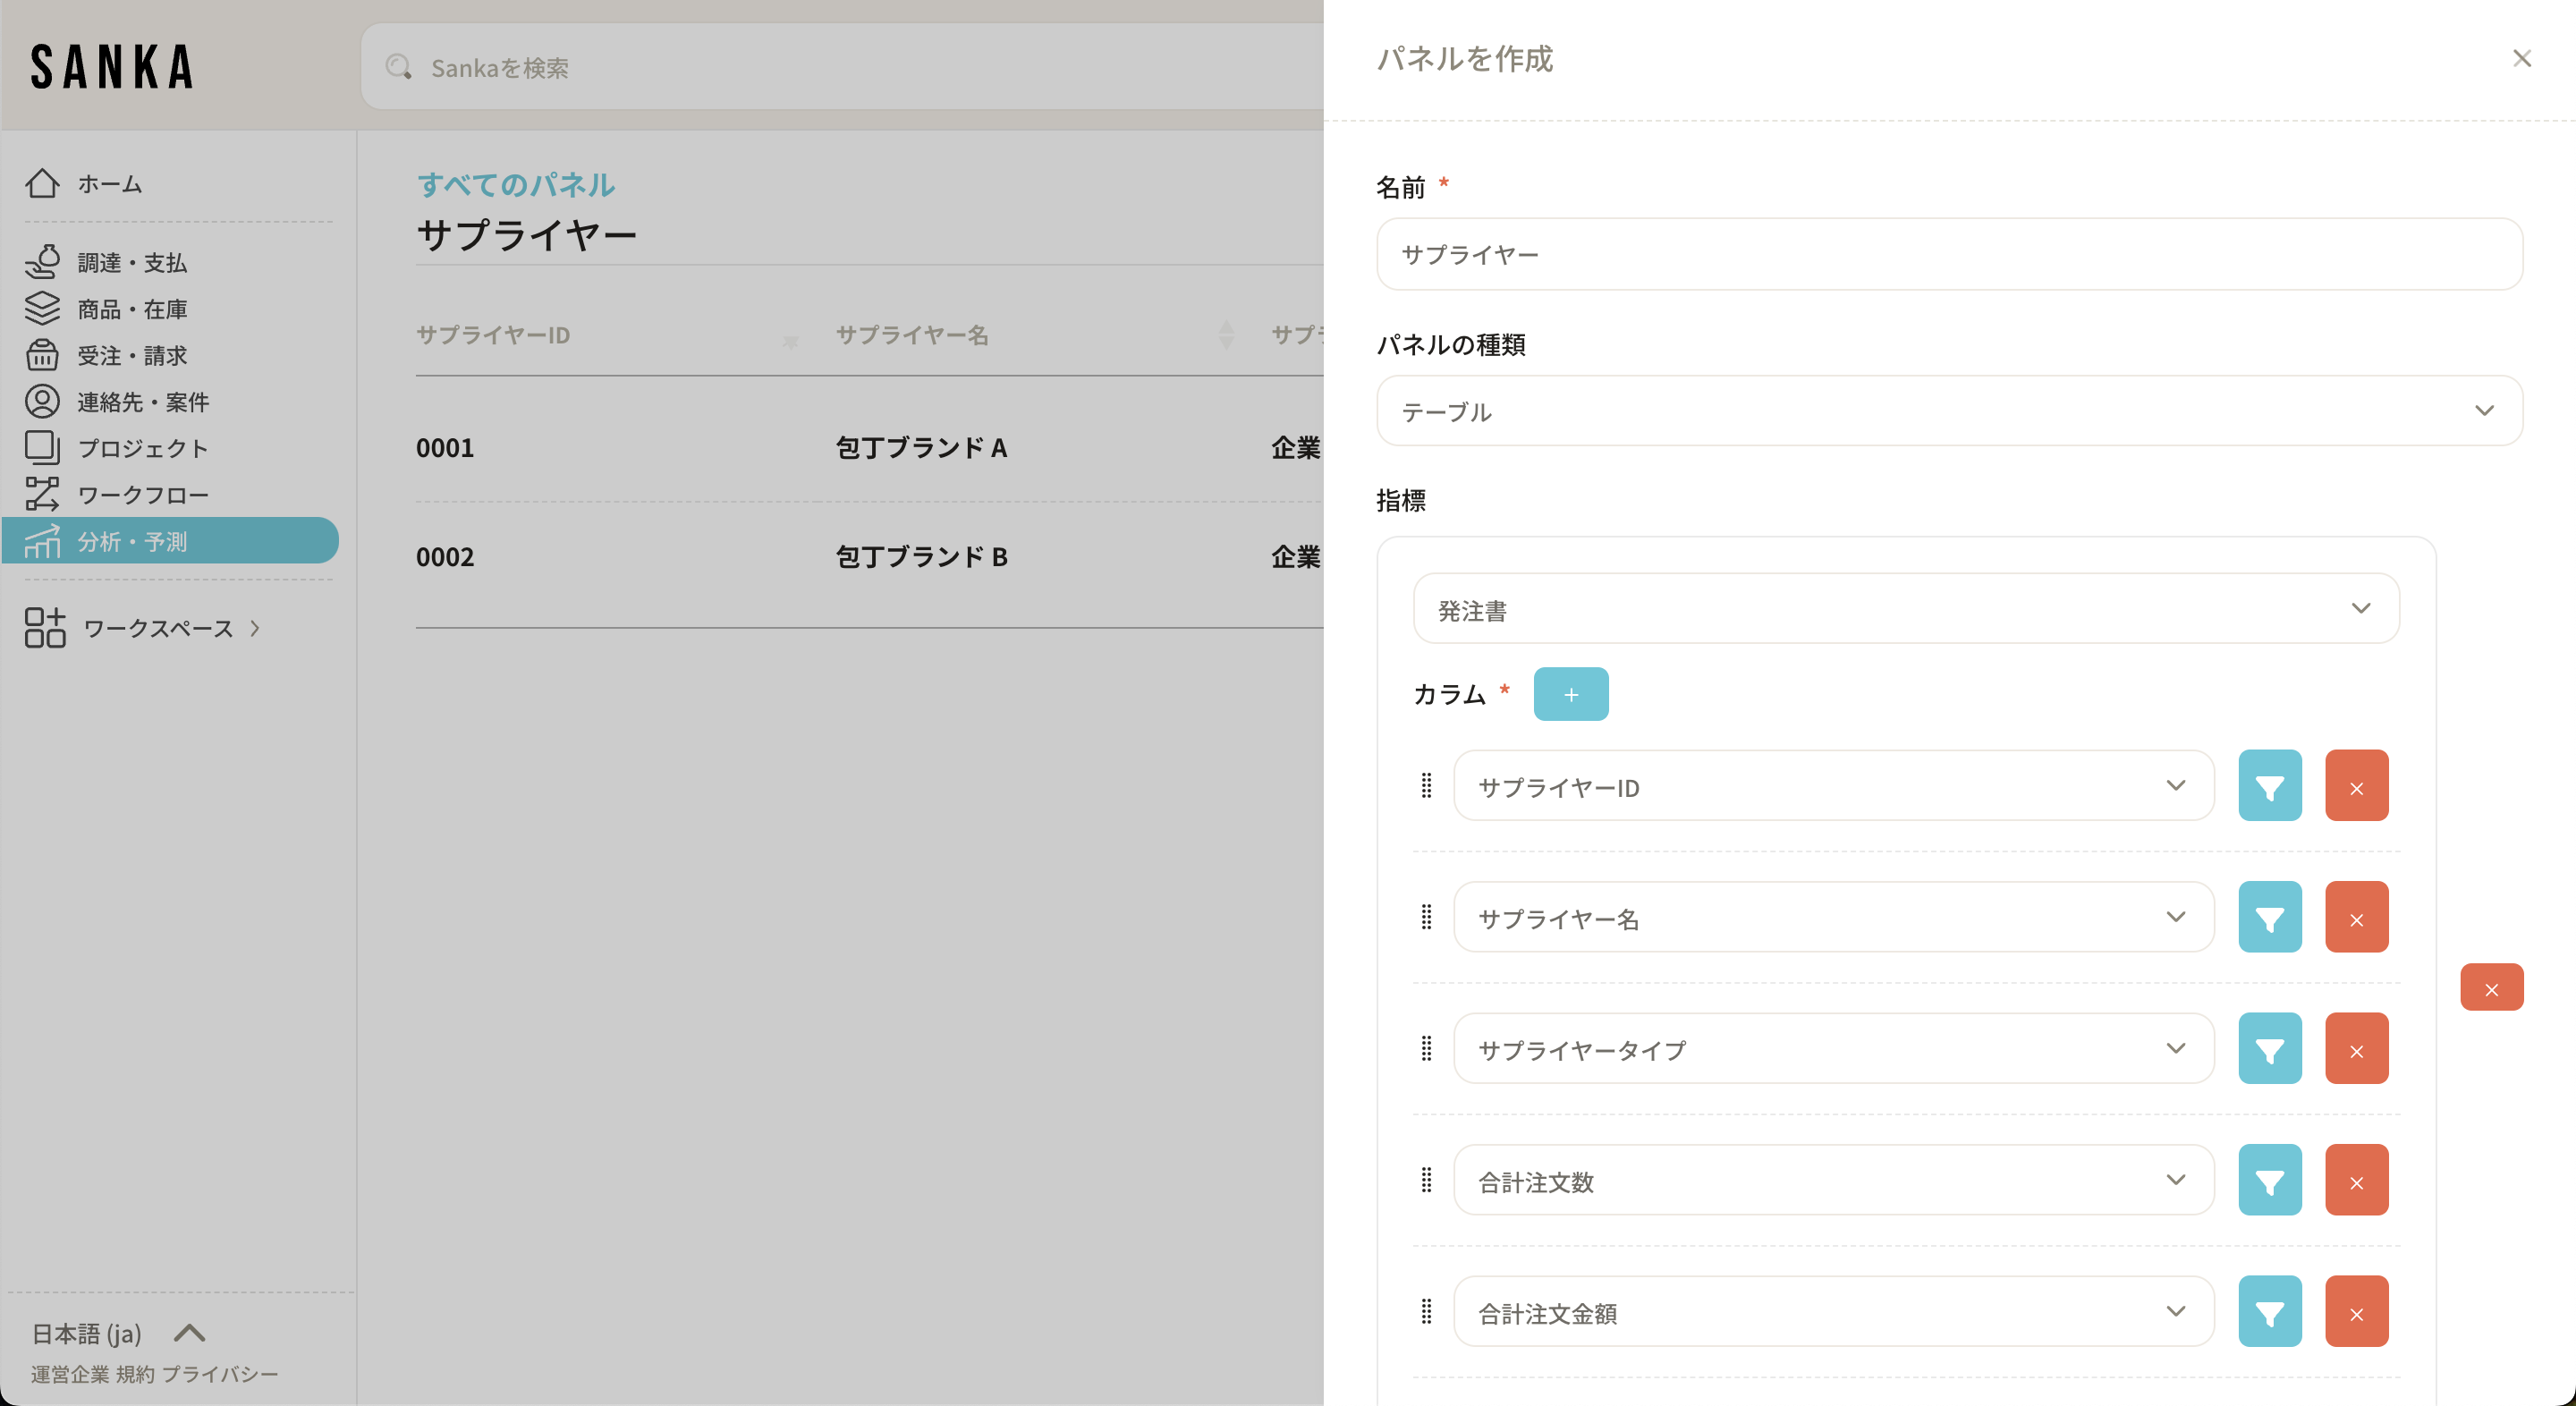Open ワークフロー in the sidebar

(143, 495)
